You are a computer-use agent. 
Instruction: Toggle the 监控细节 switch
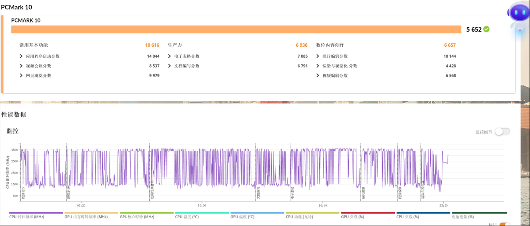(502, 132)
